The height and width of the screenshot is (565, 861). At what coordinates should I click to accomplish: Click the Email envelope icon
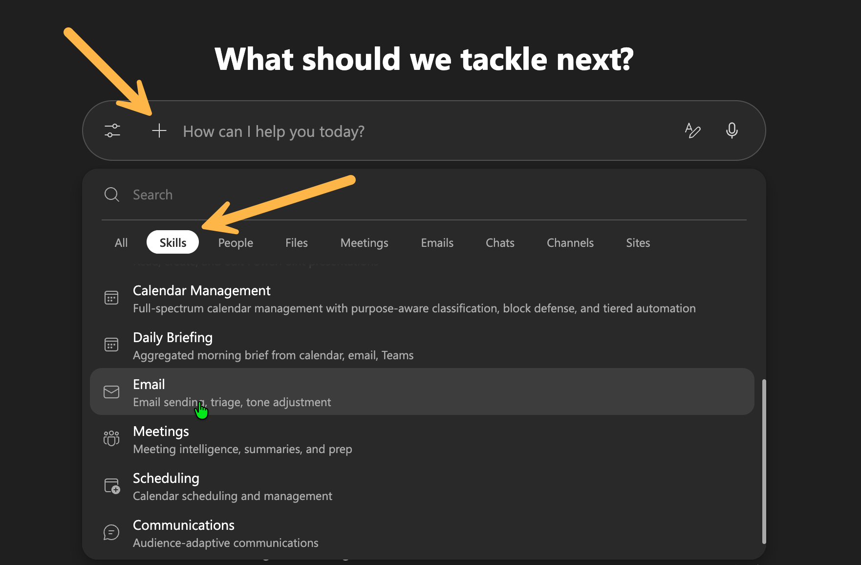[x=111, y=392]
